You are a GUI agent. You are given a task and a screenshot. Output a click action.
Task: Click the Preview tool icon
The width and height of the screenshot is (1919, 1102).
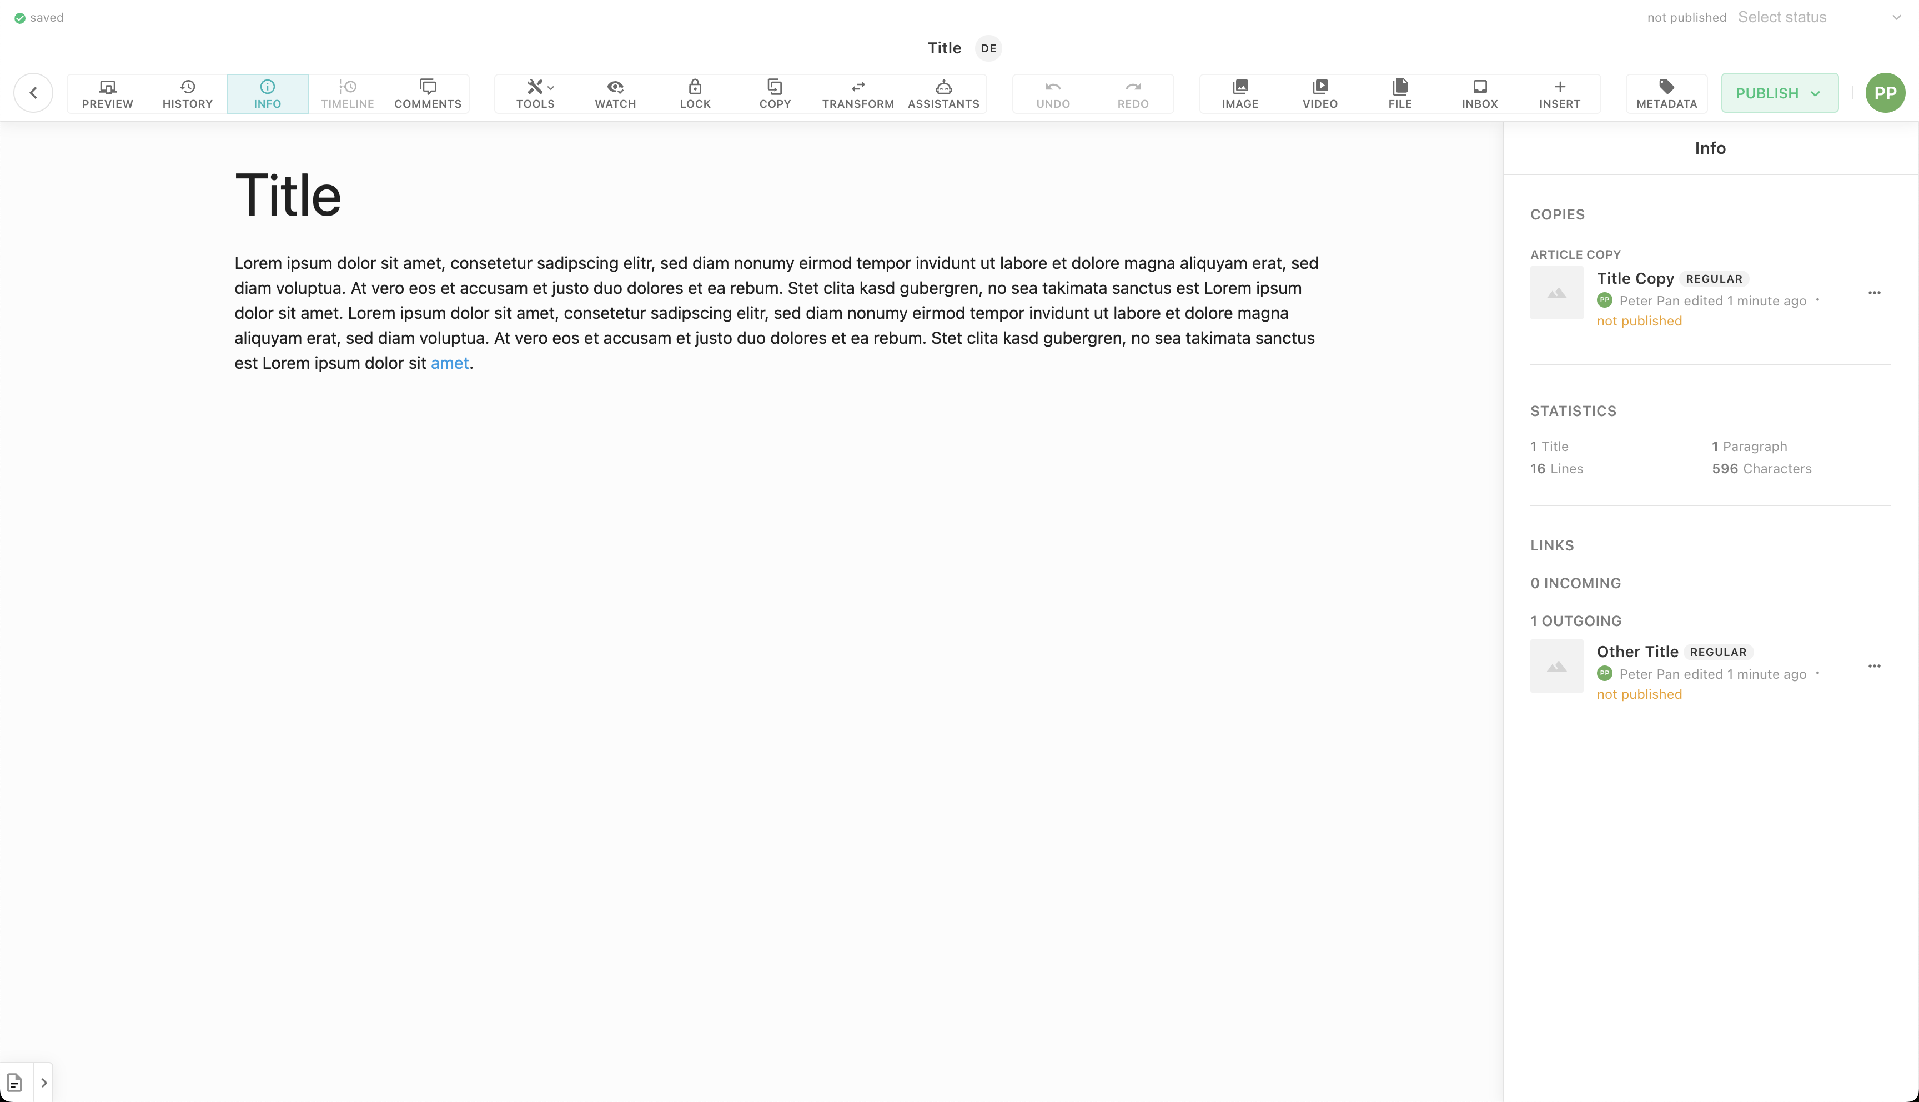(x=107, y=92)
